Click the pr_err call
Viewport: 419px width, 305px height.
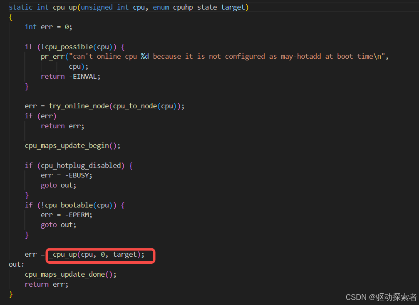tap(53, 57)
